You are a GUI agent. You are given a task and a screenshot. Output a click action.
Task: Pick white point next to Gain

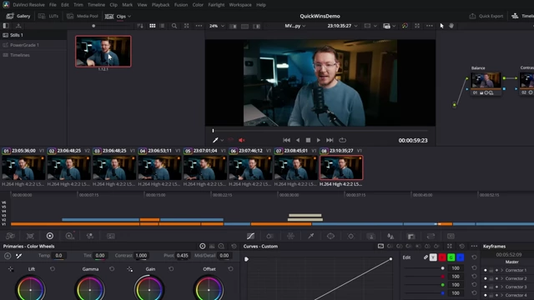[130, 269]
